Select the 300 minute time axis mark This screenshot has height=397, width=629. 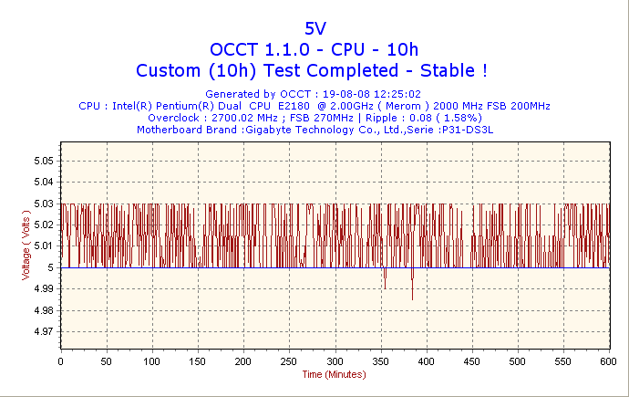point(335,361)
